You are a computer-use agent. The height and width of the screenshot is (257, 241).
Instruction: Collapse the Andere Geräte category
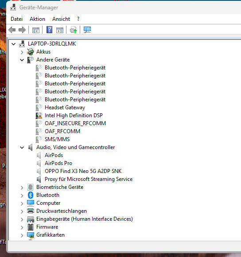[x=22, y=60]
